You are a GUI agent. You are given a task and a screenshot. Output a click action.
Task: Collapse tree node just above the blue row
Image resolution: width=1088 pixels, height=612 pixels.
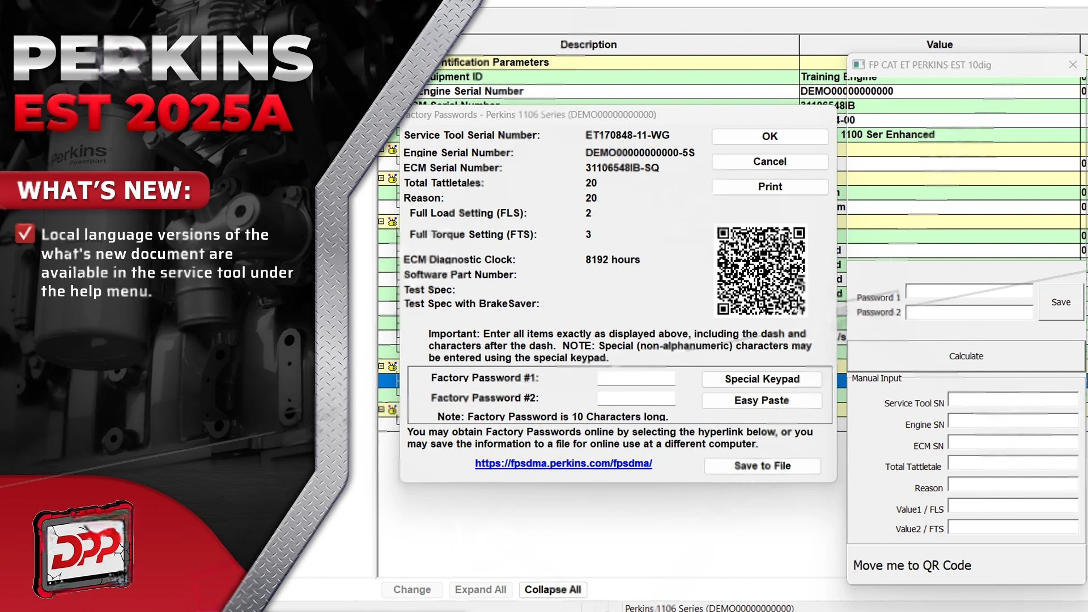tap(381, 366)
